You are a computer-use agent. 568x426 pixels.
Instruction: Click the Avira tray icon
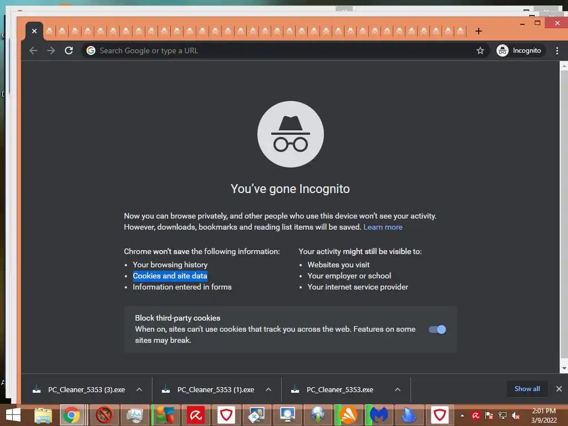[475, 415]
